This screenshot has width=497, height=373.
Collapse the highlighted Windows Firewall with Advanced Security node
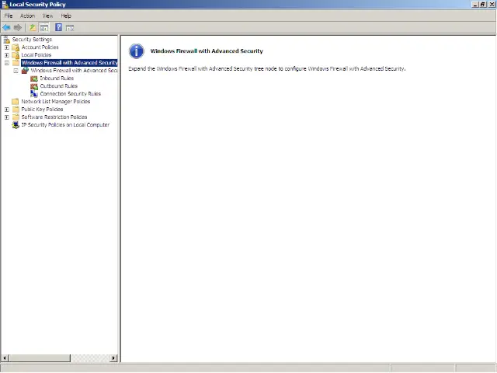pos(7,63)
